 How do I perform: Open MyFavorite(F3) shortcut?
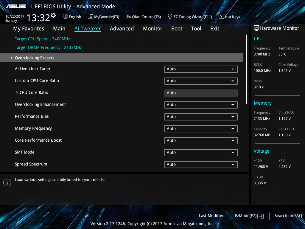point(103,17)
